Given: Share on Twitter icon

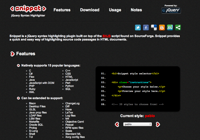Looking at the screenshot, I should tap(138, 28).
